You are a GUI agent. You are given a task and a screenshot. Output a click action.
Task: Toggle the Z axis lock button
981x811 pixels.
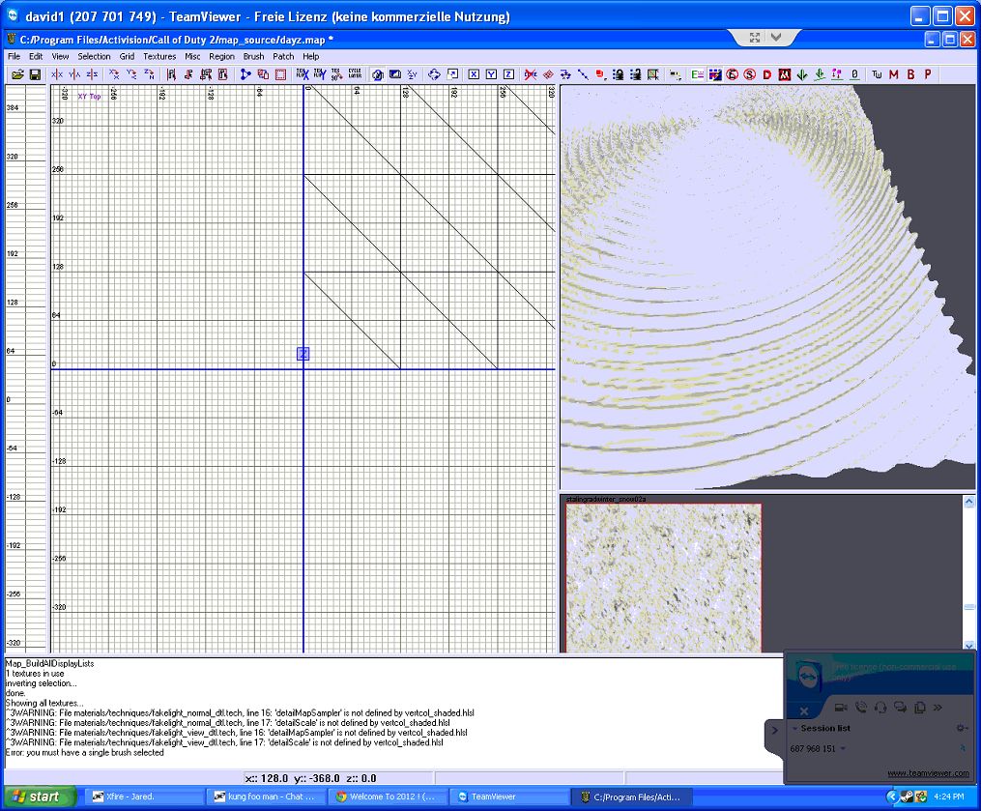[508, 74]
